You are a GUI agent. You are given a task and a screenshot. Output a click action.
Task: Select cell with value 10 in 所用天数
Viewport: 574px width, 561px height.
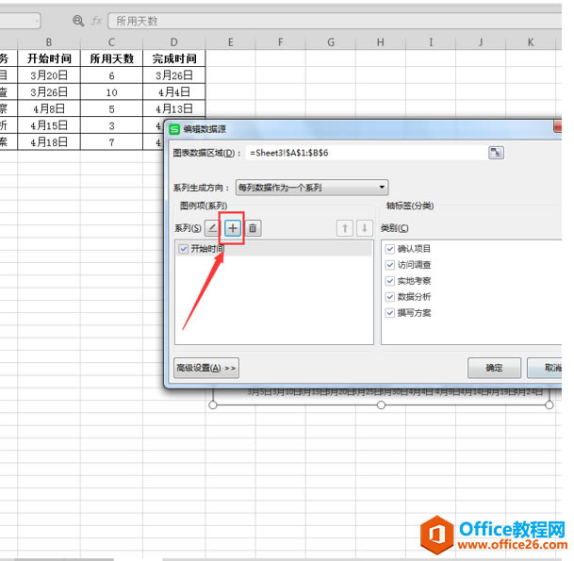click(111, 91)
